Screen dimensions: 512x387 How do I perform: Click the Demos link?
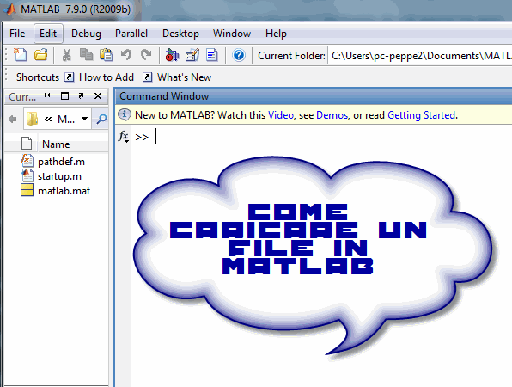pos(332,115)
